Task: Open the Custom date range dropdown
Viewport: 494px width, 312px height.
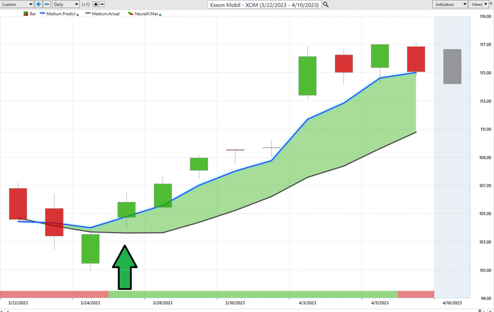Action: (17, 4)
